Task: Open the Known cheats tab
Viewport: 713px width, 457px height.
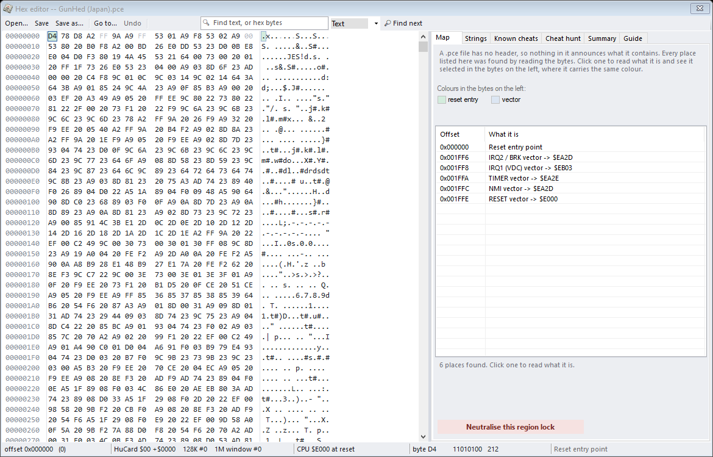Action: [x=516, y=38]
